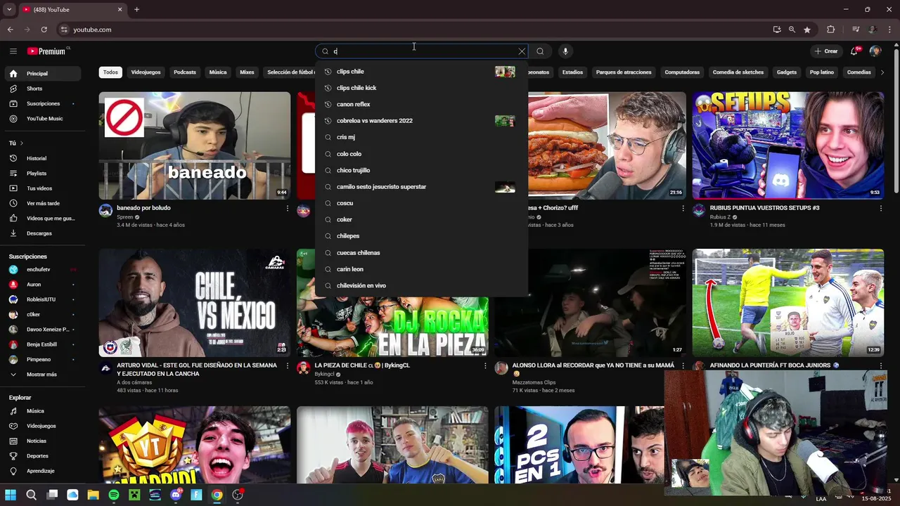Select the Videojuegos filter chip

click(146, 72)
